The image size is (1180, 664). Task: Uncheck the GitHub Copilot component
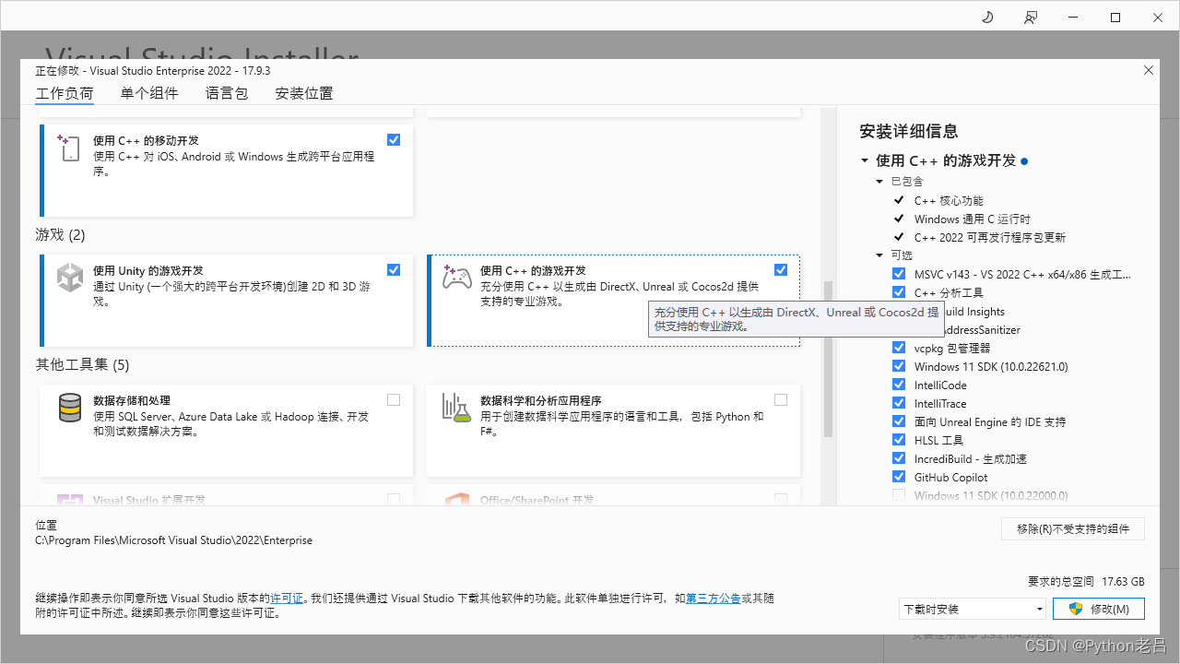[x=899, y=477]
